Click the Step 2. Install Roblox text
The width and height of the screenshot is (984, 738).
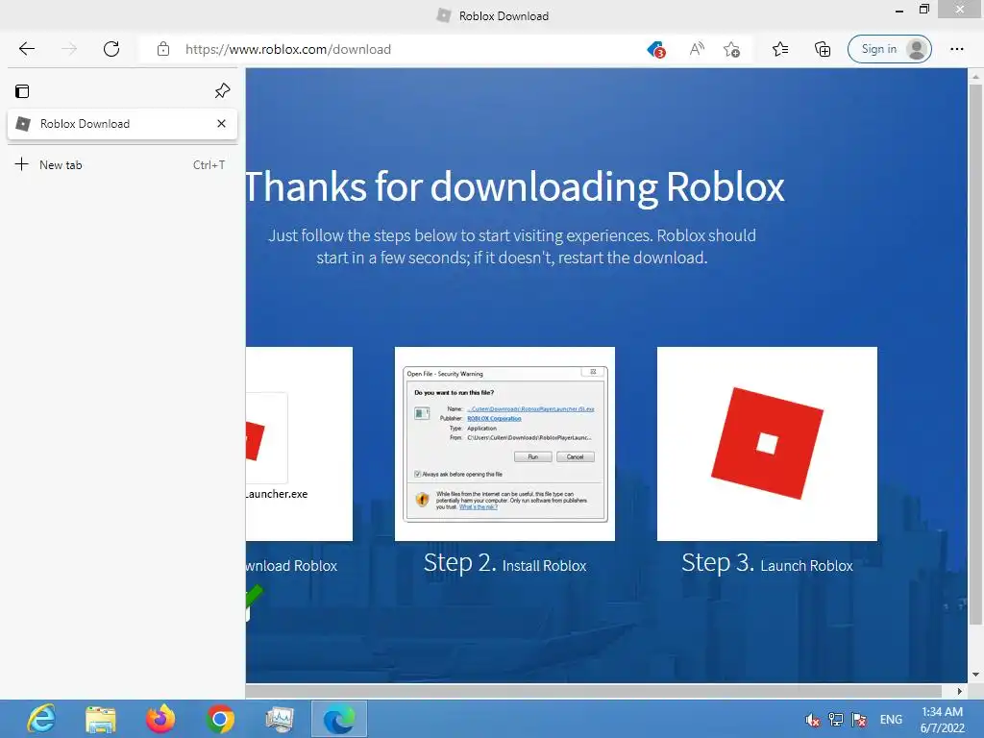504,563
